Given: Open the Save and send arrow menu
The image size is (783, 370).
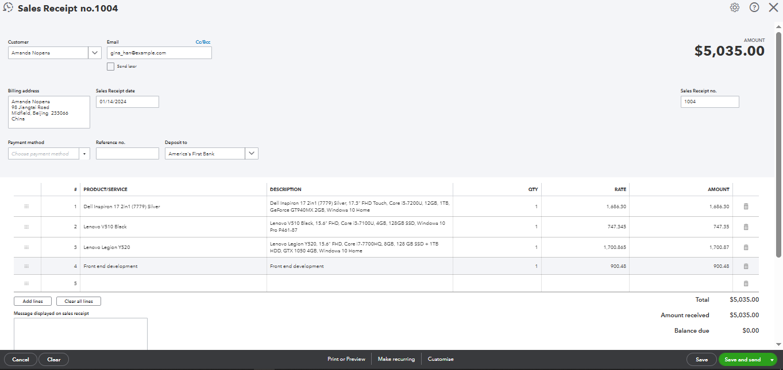Looking at the screenshot, I should (772, 360).
